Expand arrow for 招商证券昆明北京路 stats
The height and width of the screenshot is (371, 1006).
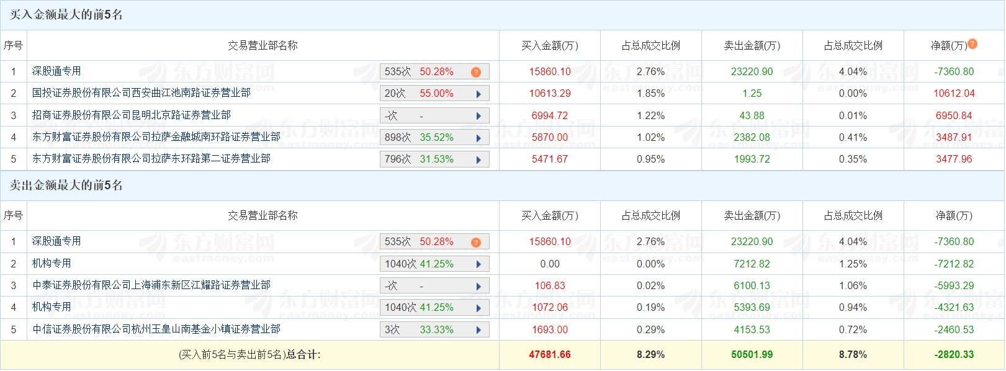(478, 116)
